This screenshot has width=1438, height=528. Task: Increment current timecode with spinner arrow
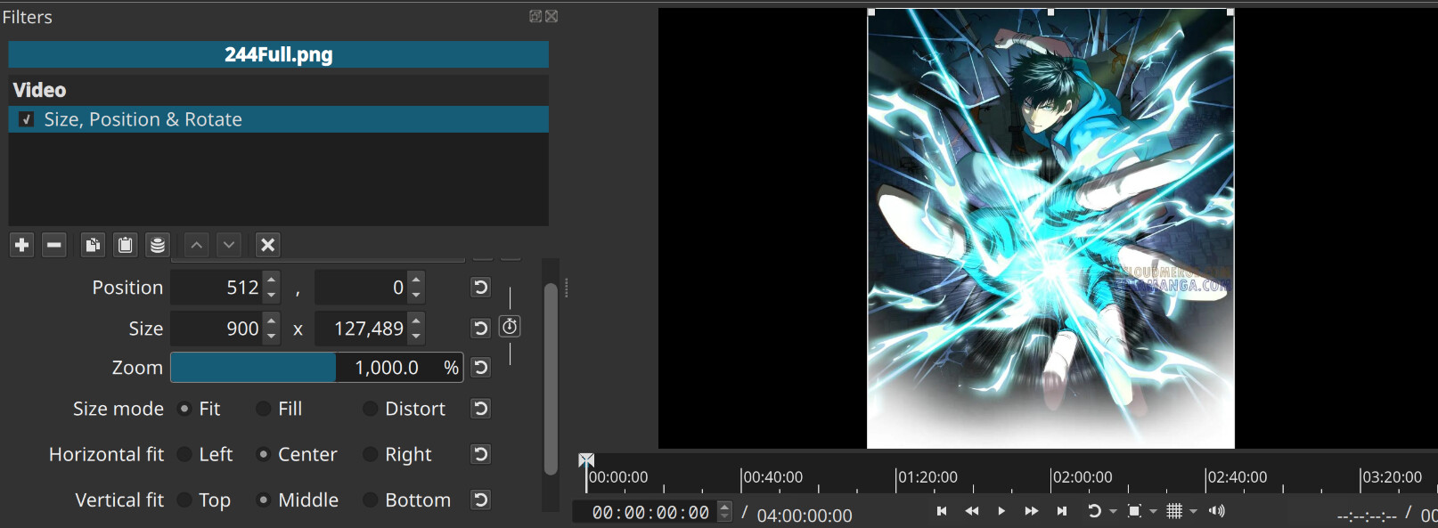tap(725, 507)
